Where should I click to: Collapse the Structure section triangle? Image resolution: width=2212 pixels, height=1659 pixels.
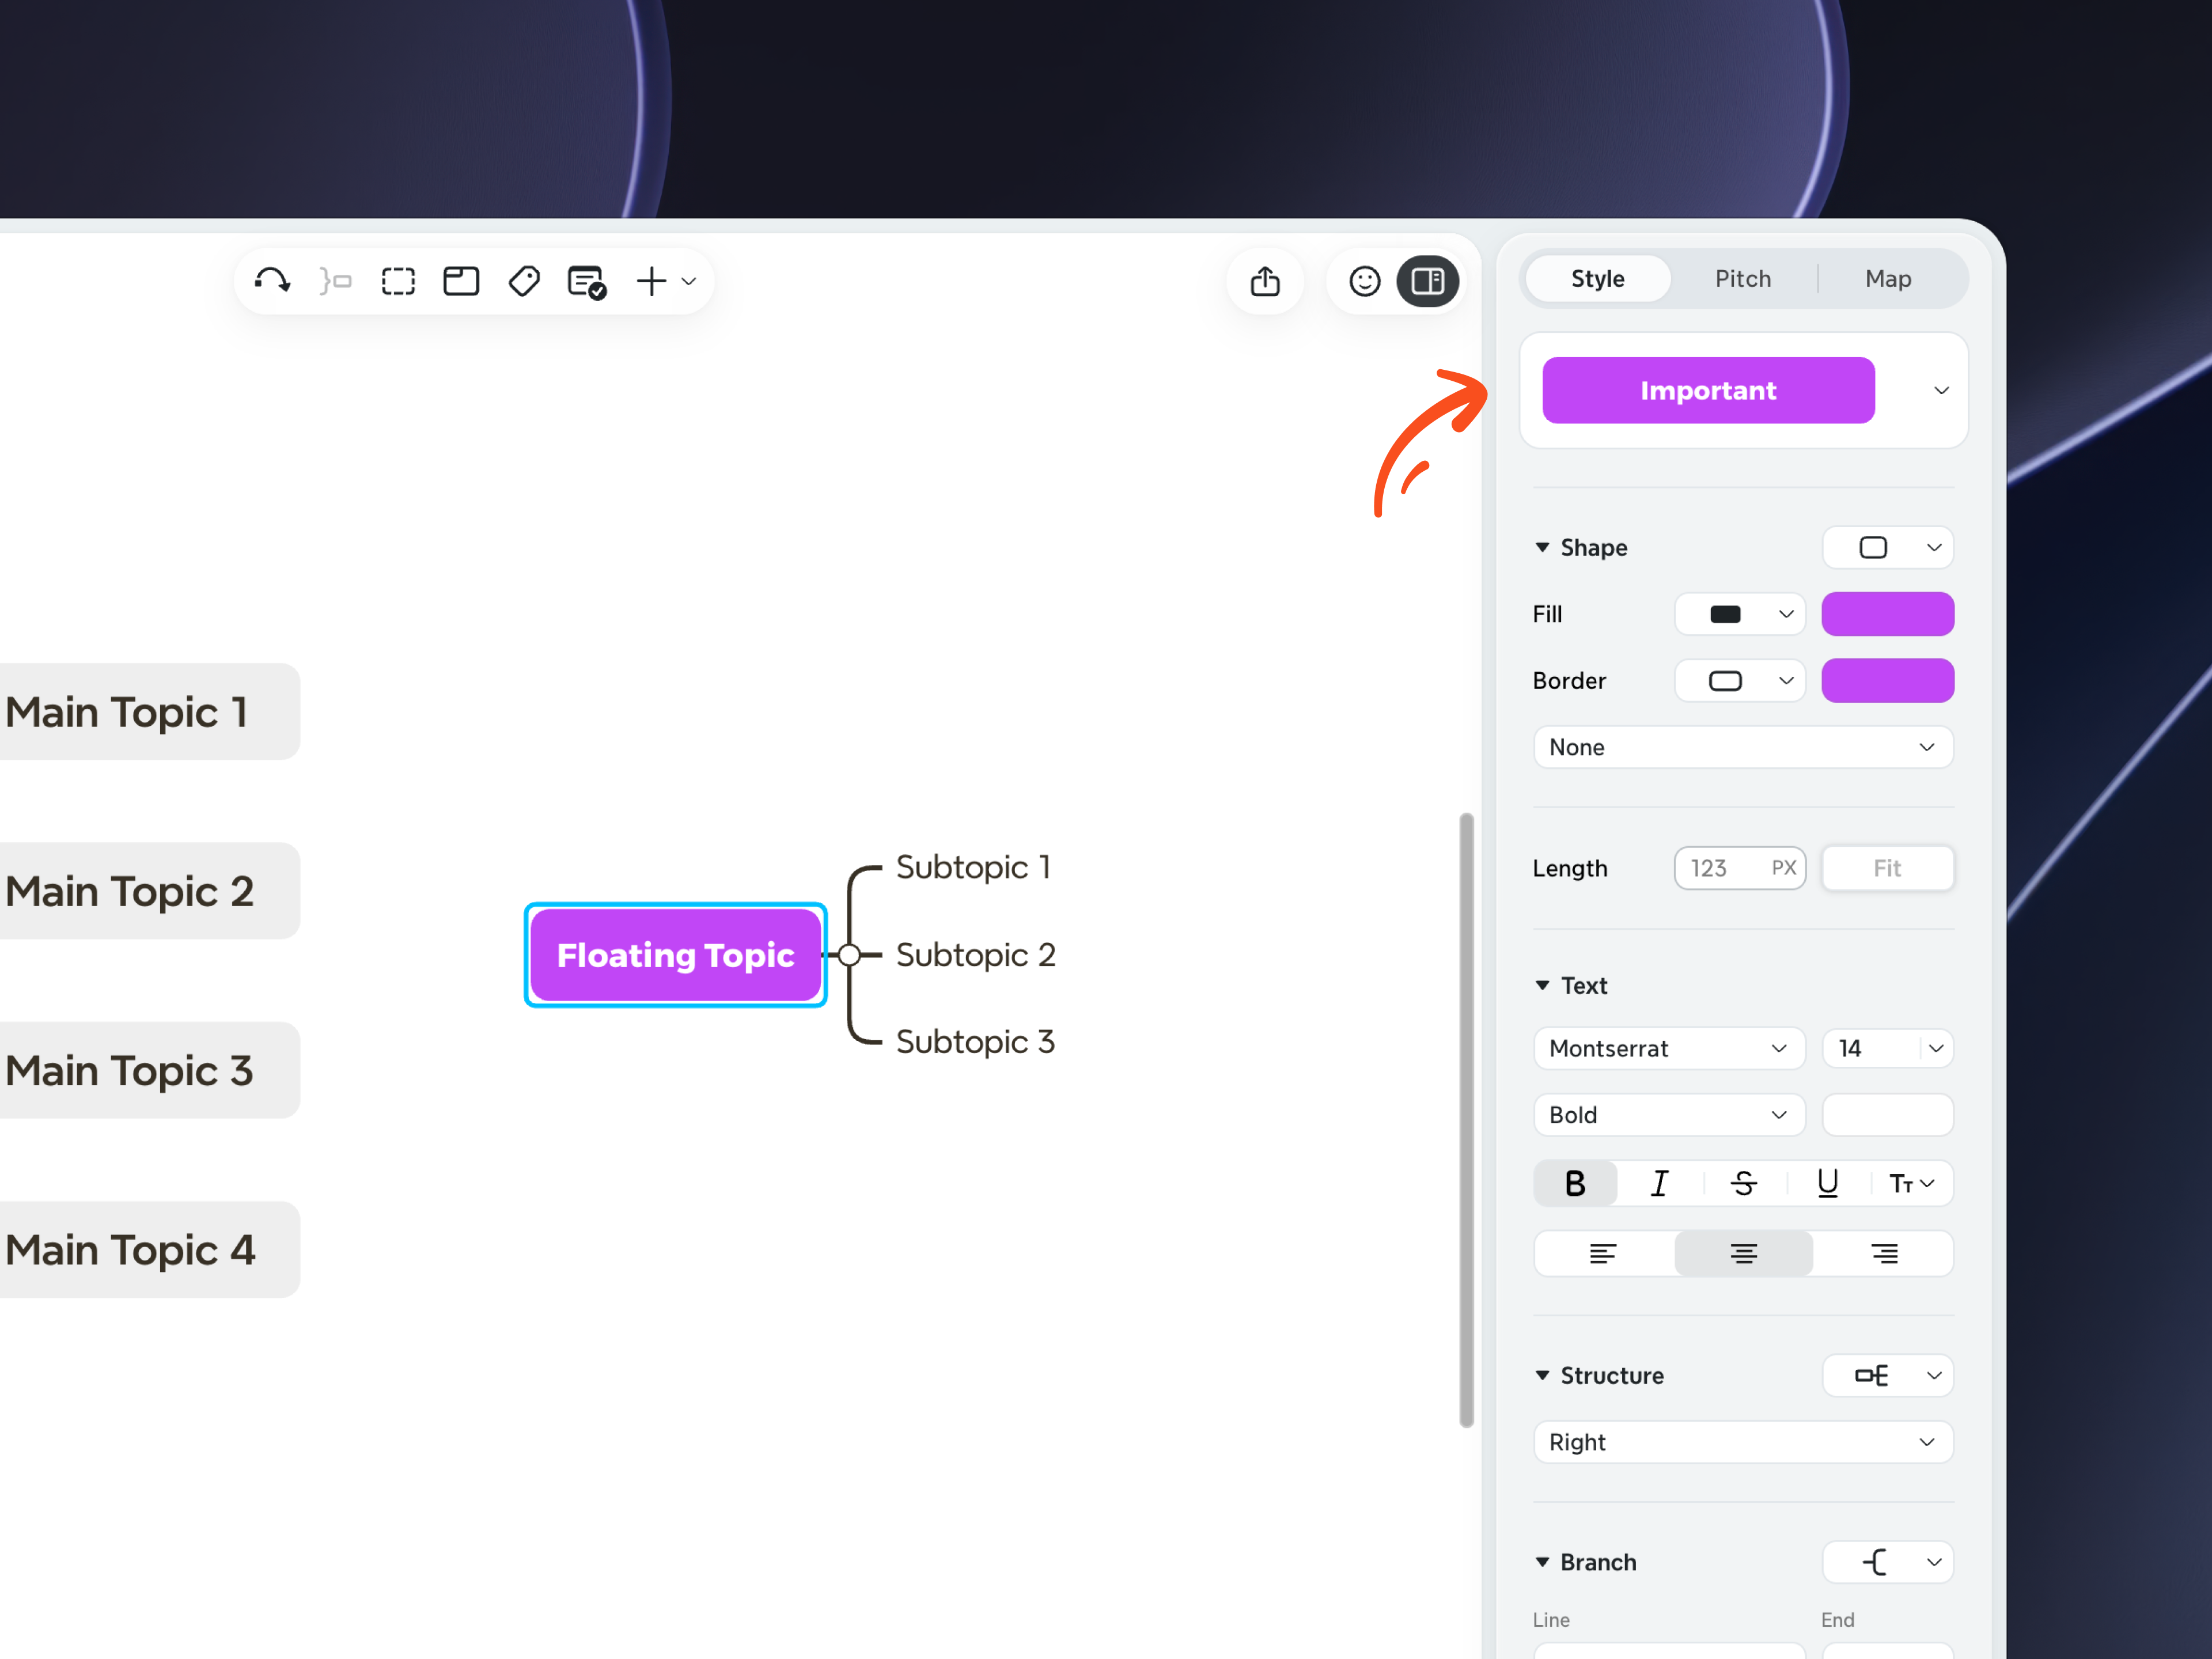coord(1542,1375)
